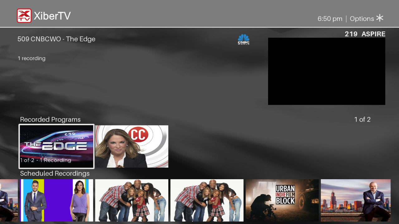Viewport: 399px width, 224px height.
Task: Open the family group scheduled recording thumbnail
Action: tap(132, 200)
